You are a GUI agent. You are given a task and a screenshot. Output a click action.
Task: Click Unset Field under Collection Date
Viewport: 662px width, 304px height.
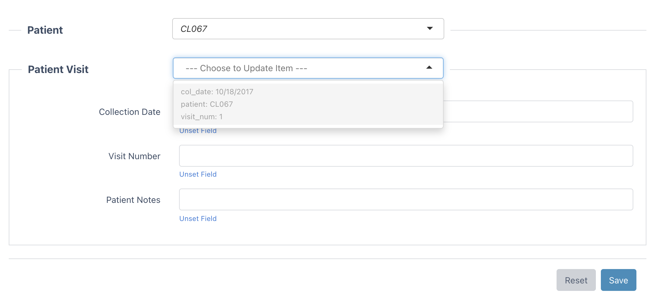point(198,131)
